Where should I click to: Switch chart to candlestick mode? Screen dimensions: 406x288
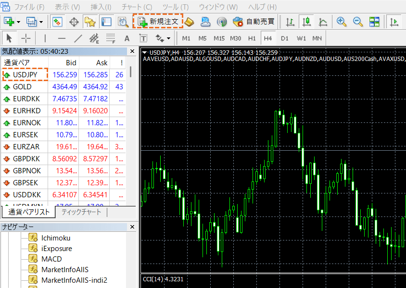[x=306, y=22]
